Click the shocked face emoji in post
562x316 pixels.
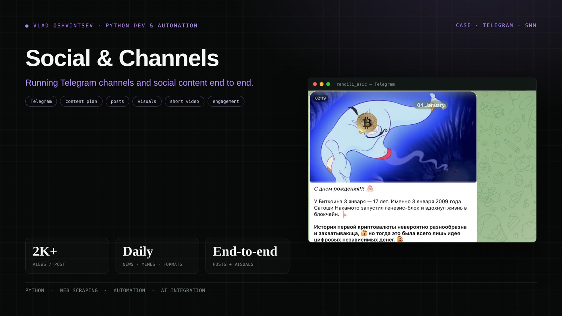coord(364,233)
